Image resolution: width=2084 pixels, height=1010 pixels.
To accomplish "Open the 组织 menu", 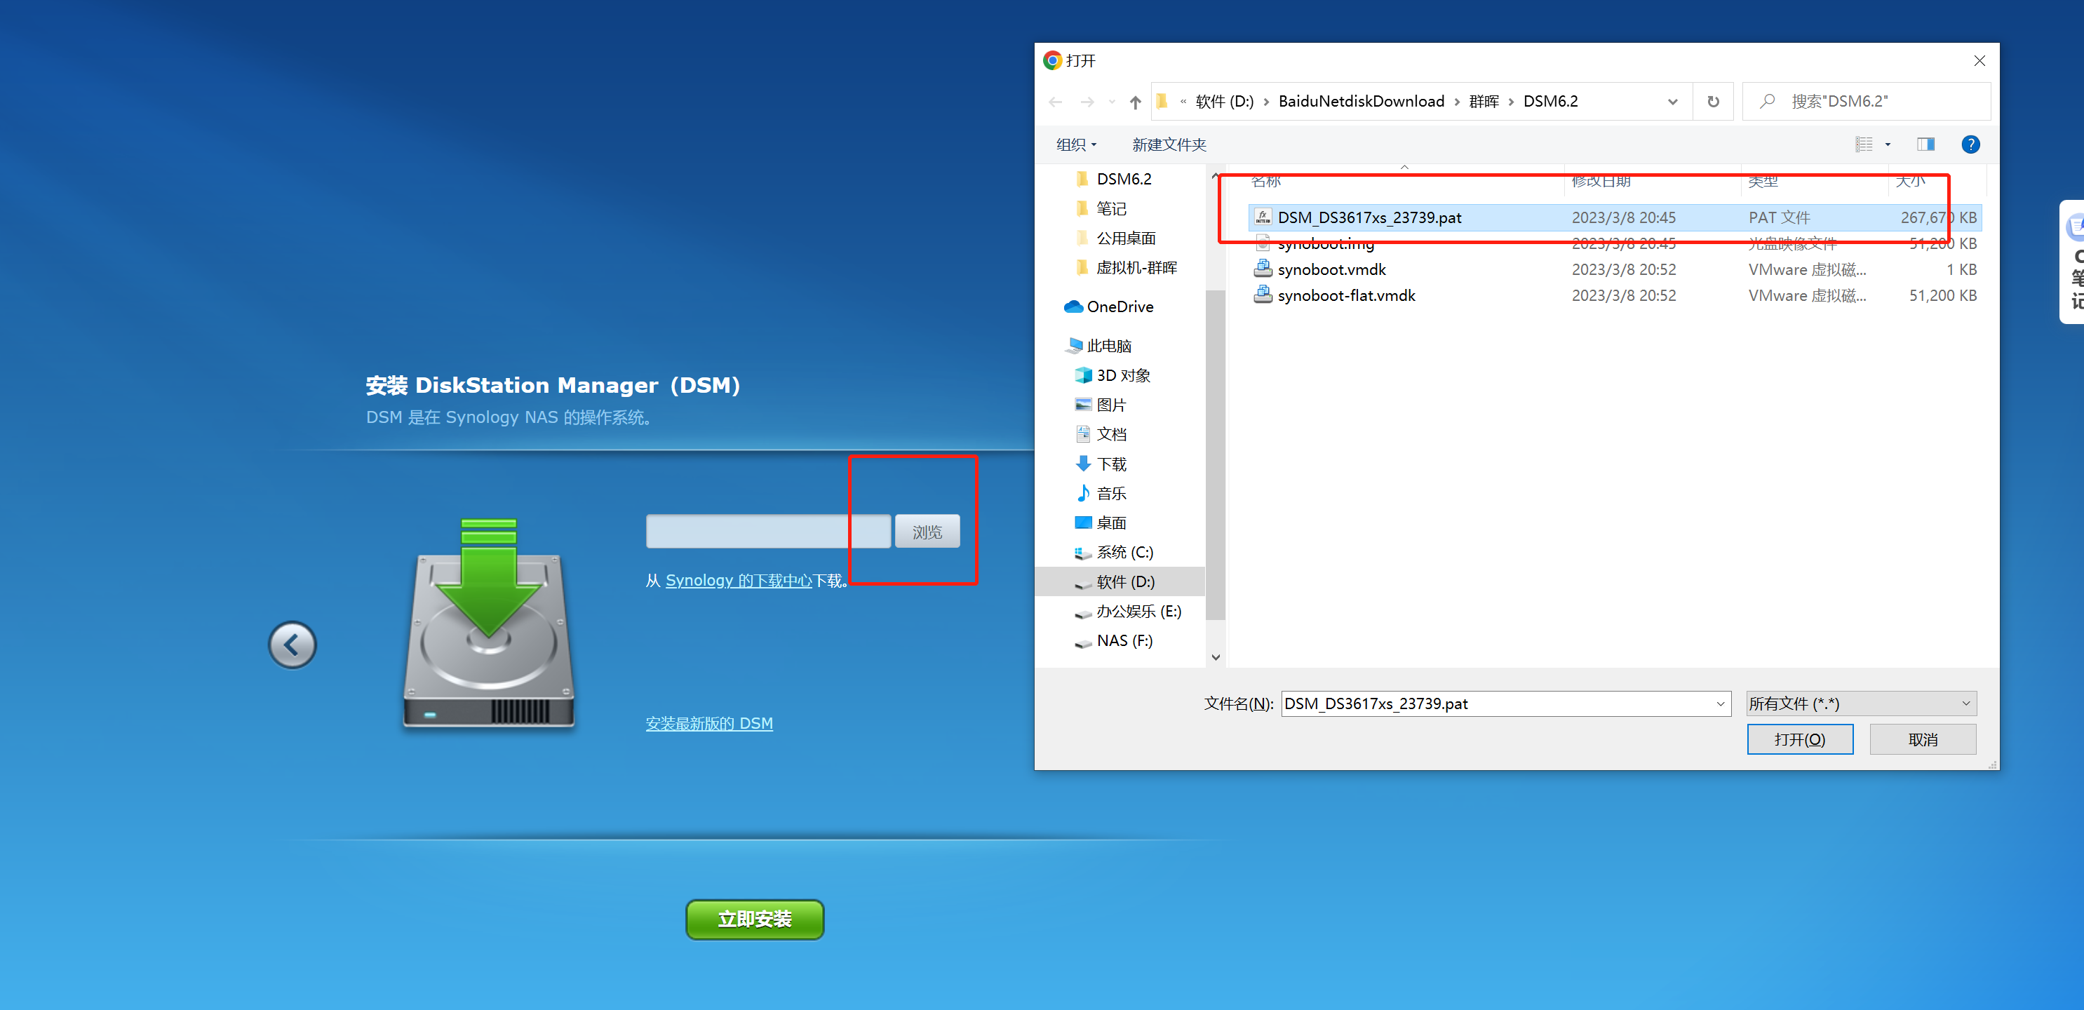I will coord(1076,144).
